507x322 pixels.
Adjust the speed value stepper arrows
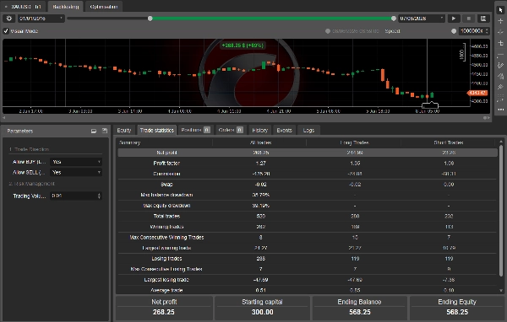click(487, 31)
